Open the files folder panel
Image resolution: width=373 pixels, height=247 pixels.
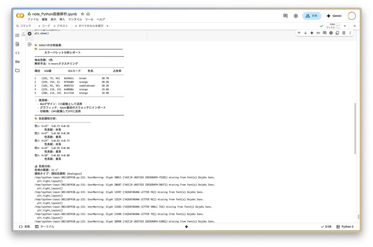[x=17, y=71]
